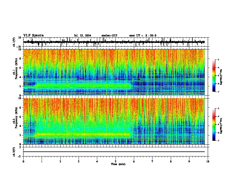
Task: Click the ch.2 color scale bar
Action: point(214,125)
